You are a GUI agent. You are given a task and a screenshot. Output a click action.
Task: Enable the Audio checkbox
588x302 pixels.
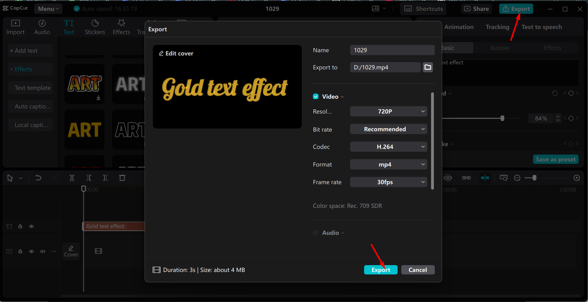316,233
